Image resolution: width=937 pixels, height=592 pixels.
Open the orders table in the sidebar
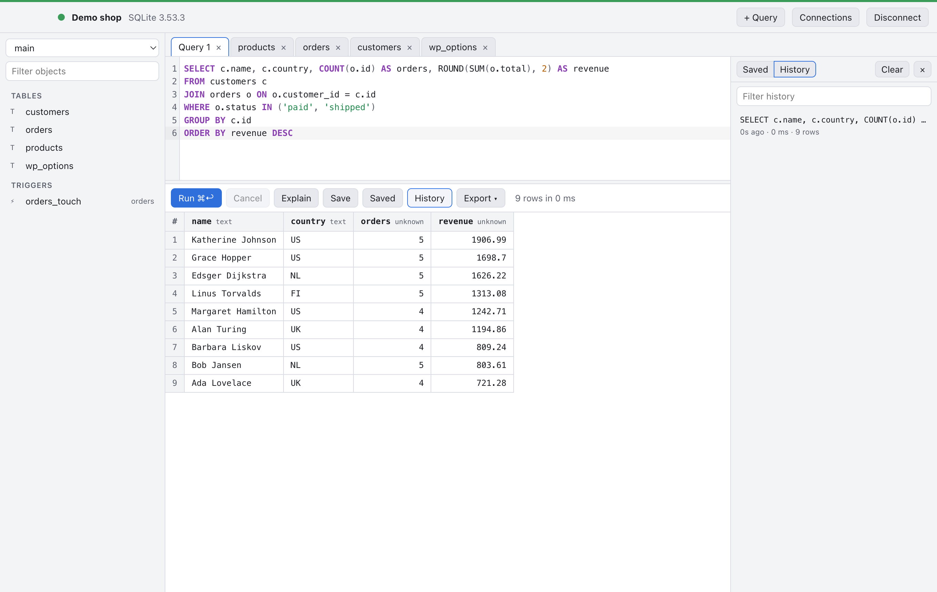point(82,130)
